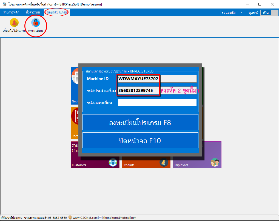Viewport: 279px width, 221px height.
Task: Open the Customers tile icon
Action: [x=113, y=162]
